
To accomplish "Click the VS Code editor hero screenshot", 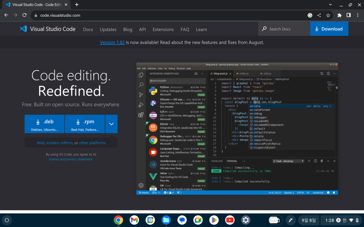I will coord(237,129).
